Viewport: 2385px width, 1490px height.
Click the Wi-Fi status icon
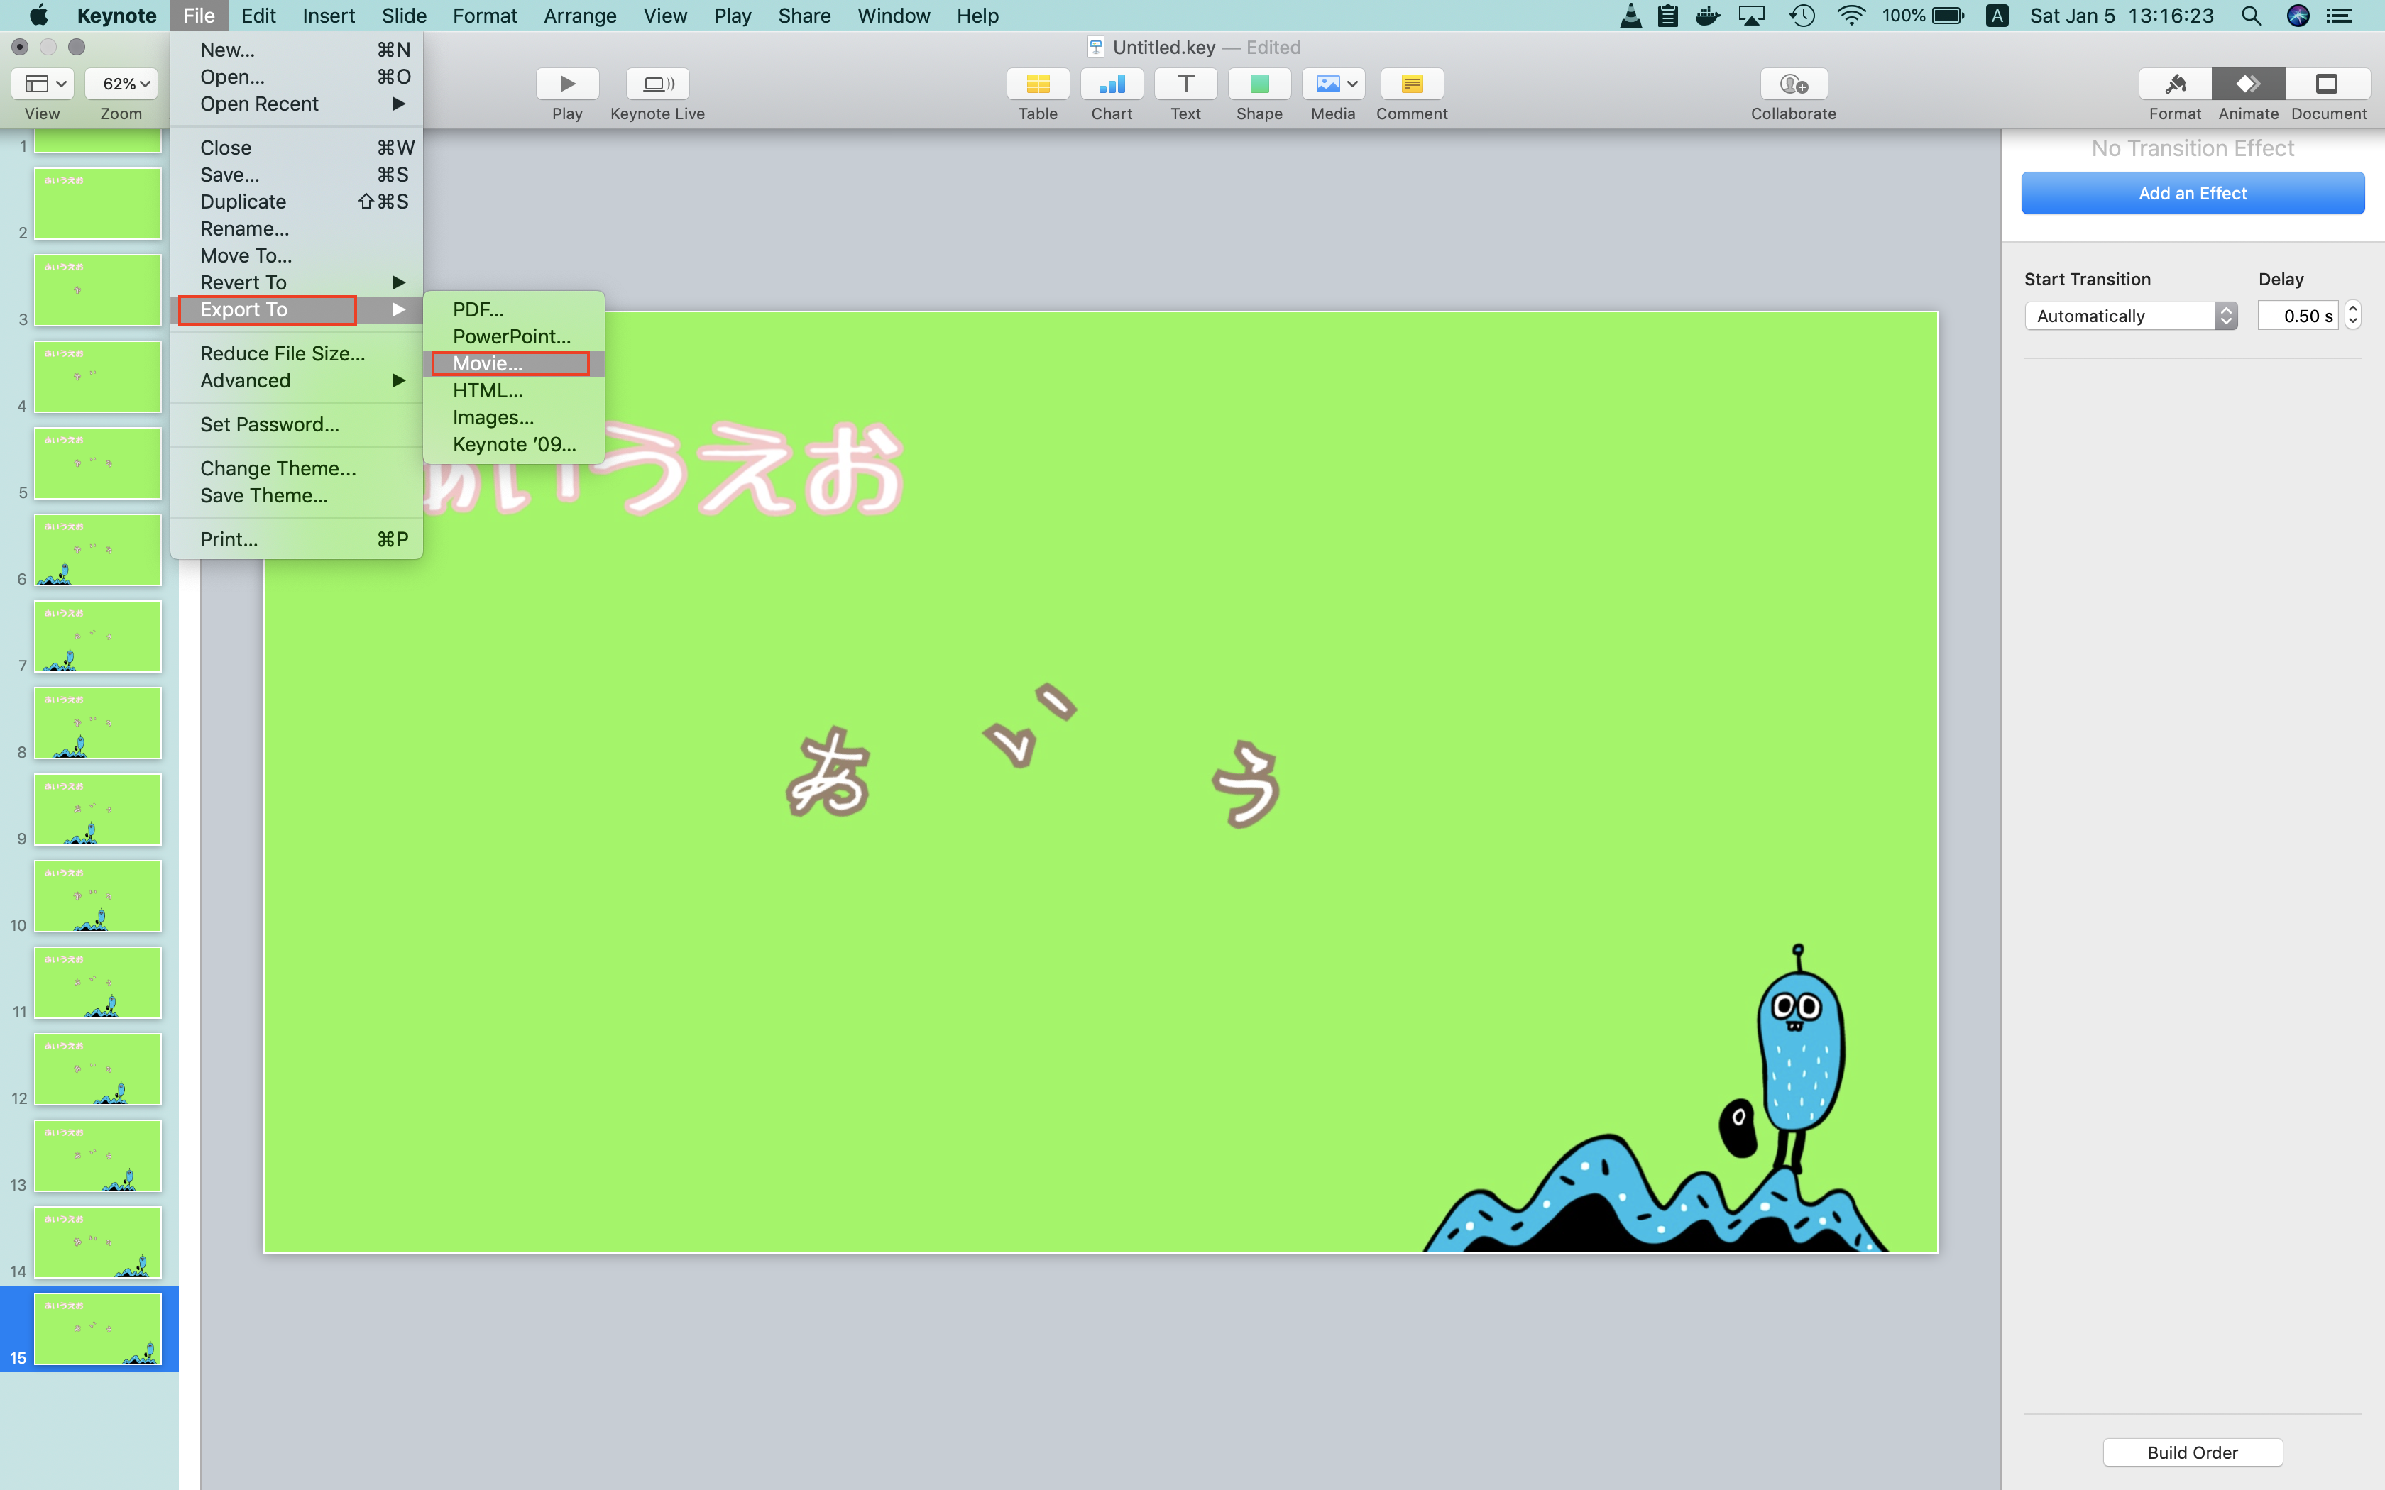[x=1851, y=16]
